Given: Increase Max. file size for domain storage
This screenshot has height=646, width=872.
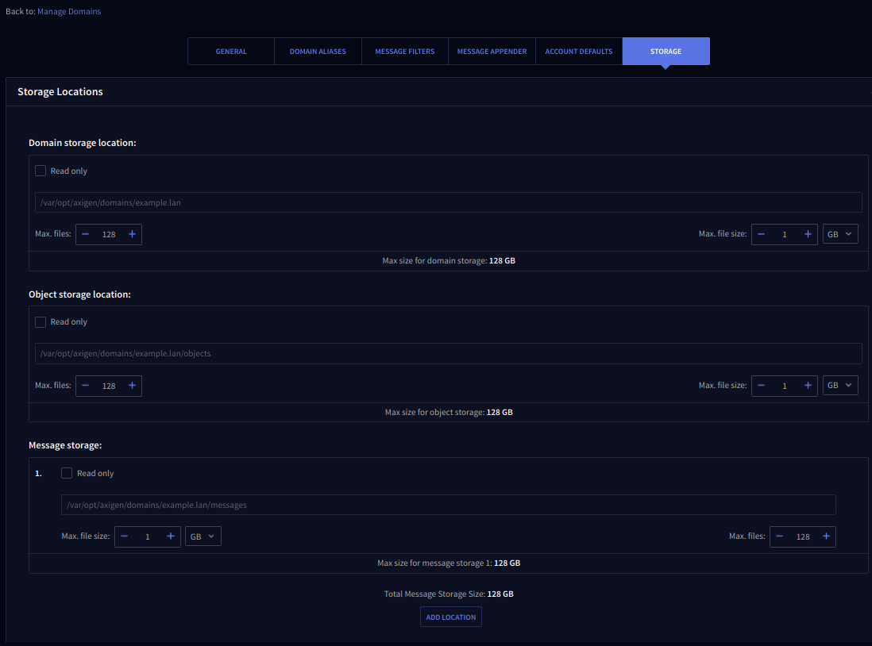Looking at the screenshot, I should [x=808, y=234].
